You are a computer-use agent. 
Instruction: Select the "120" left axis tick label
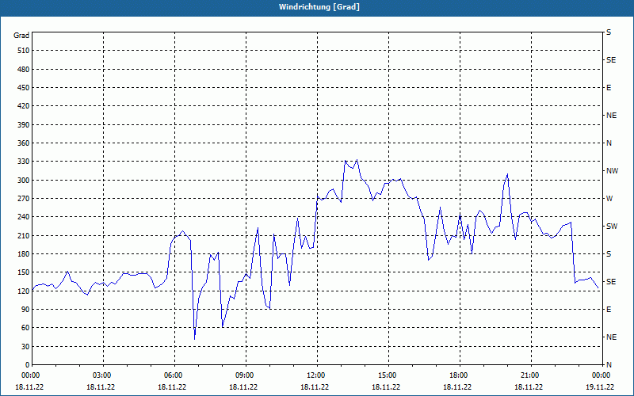click(24, 291)
